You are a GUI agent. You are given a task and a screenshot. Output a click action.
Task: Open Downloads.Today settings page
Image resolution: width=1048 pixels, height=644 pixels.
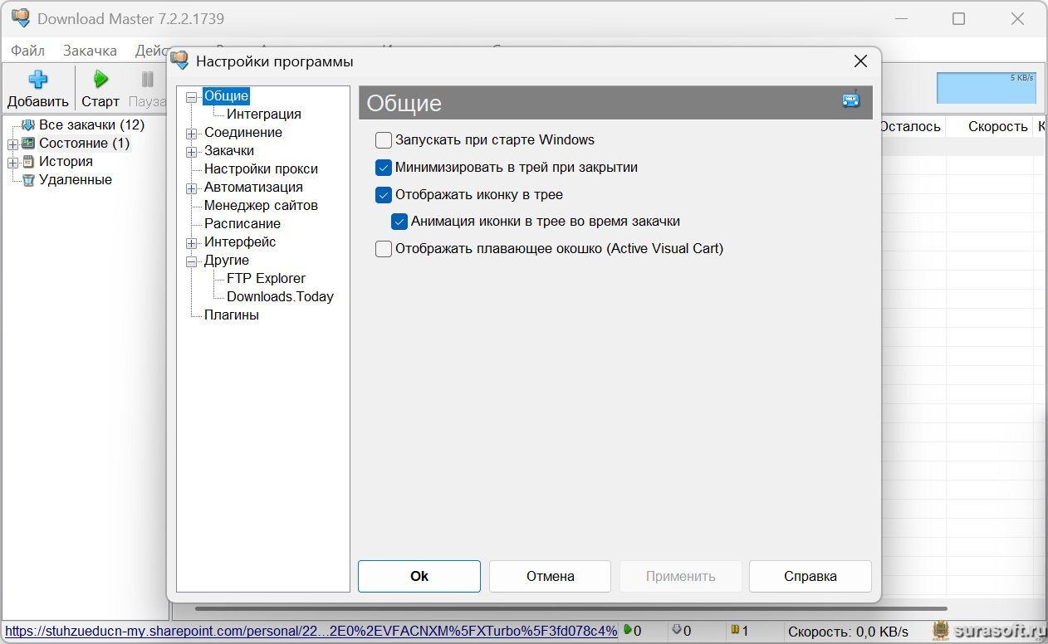(280, 297)
